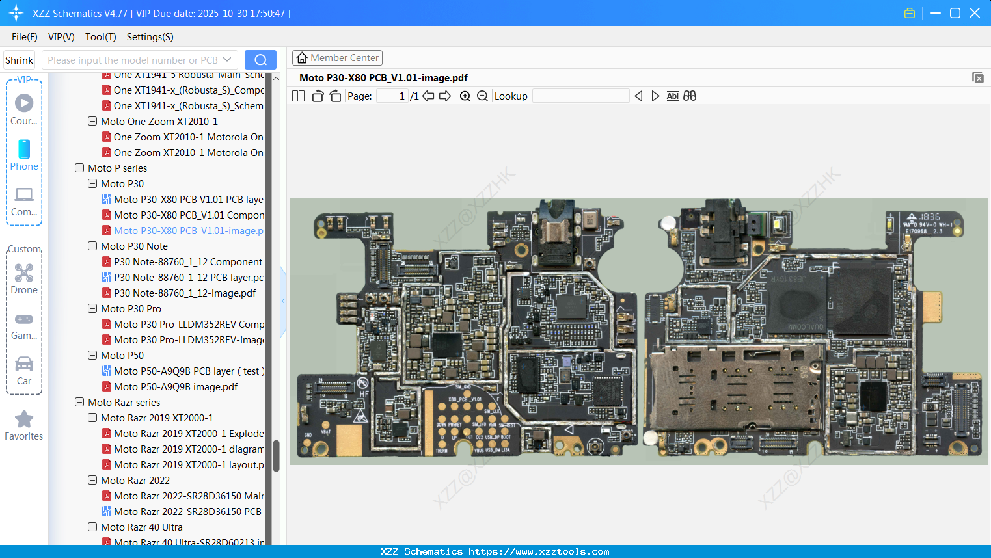Collapse the Moto P series node
This screenshot has height=558, width=991.
click(x=79, y=168)
